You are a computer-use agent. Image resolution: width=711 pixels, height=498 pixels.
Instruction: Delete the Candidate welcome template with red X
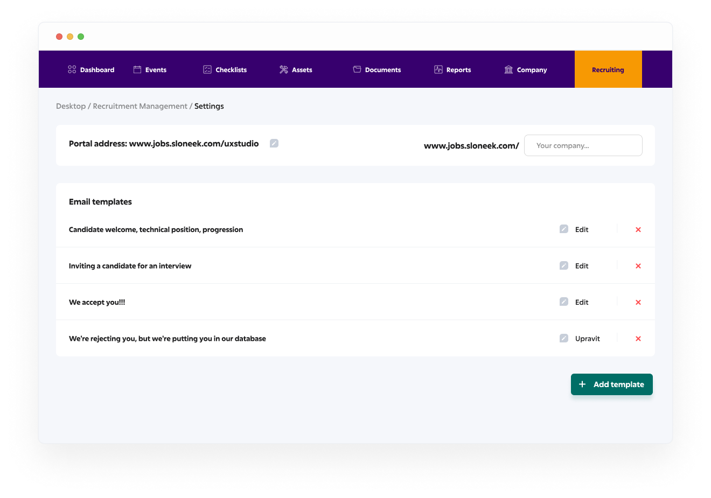[x=638, y=230]
